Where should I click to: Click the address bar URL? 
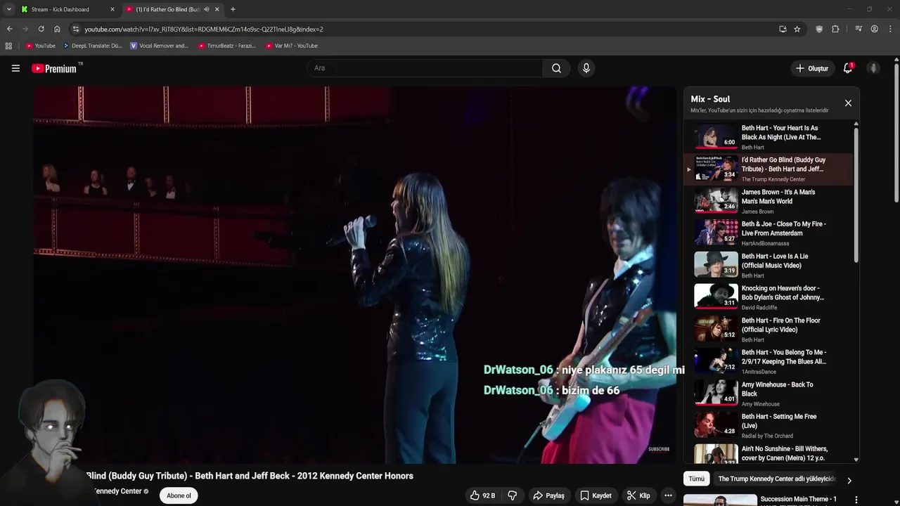[x=204, y=30]
